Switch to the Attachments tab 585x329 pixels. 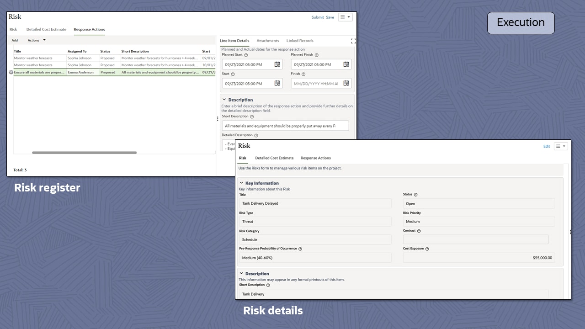coord(268,41)
